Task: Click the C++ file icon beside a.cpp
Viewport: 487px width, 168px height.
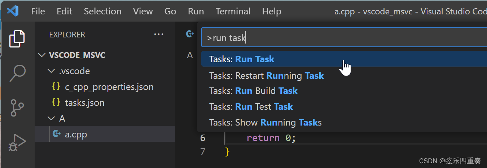Action: pos(56,134)
